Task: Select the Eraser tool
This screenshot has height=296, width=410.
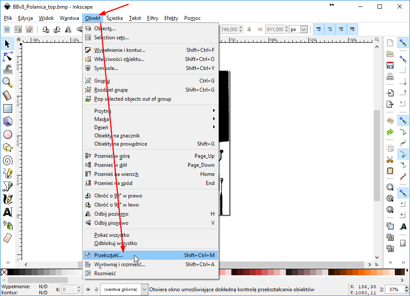Action: click(x=8, y=238)
